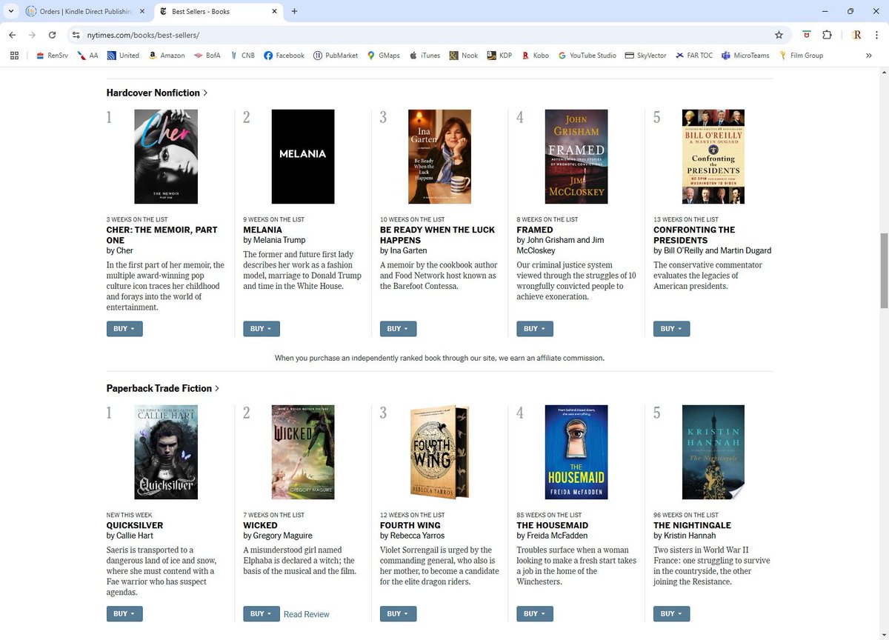
Task: Expand BUY dropdown for Be Ready When the Luck Happens
Action: point(398,329)
